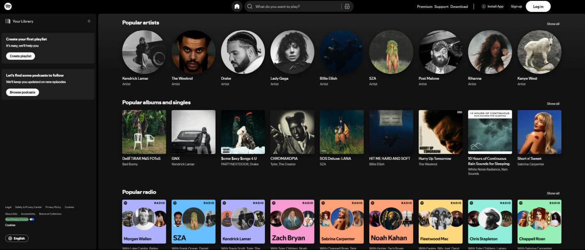Click Install App download icon
585x250 pixels.
click(x=484, y=6)
